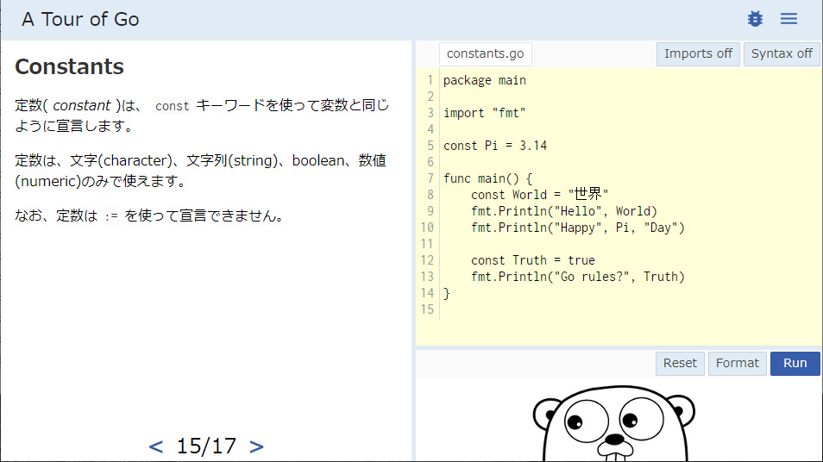Select the constants.go file tab
The height and width of the screenshot is (462, 823).
tap(485, 54)
